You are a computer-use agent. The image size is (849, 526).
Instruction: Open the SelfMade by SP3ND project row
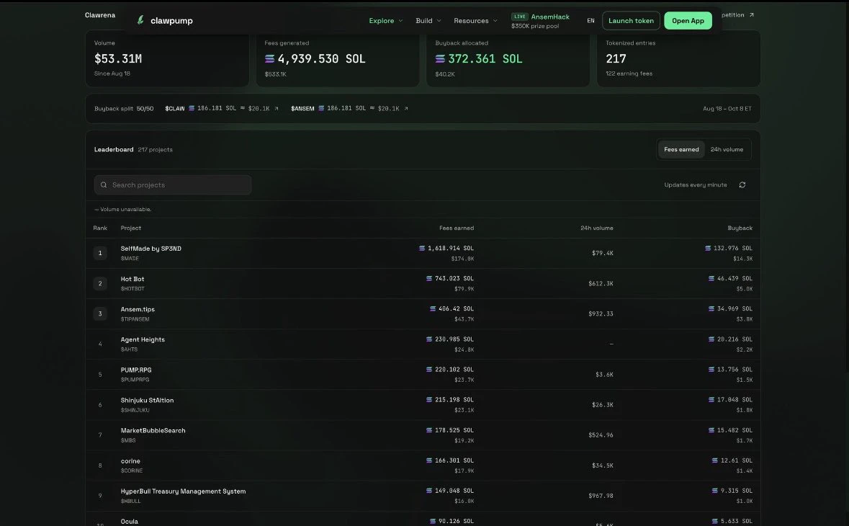click(x=422, y=253)
